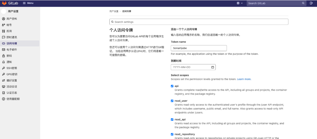Click the Token name field with SonarQube
The height and width of the screenshot is (139, 317).
[199, 48]
